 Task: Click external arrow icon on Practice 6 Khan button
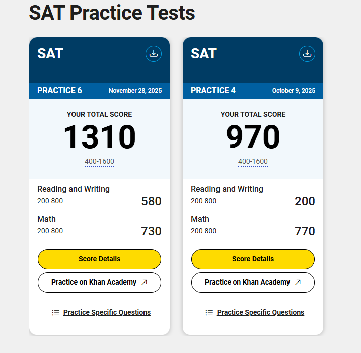145,283
